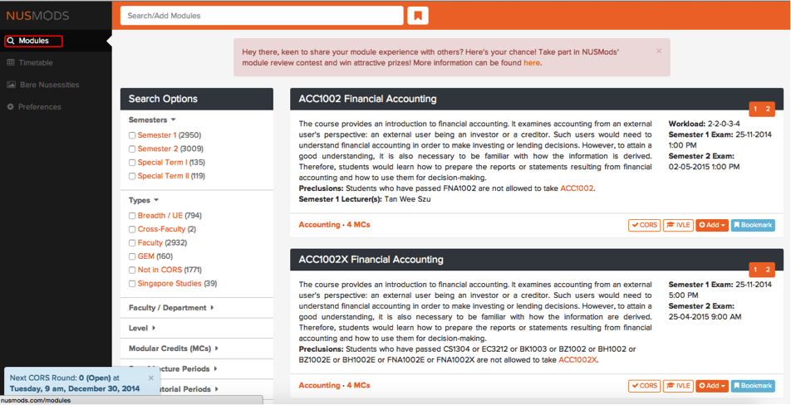The width and height of the screenshot is (791, 405).
Task: Click 'Tan Wee Szu' lecturer name
Action: pyautogui.click(x=408, y=199)
